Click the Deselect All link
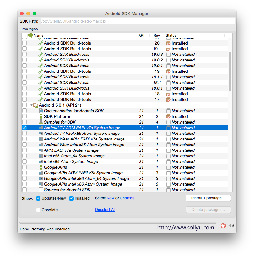The height and width of the screenshot is (258, 254). pyautogui.click(x=105, y=210)
